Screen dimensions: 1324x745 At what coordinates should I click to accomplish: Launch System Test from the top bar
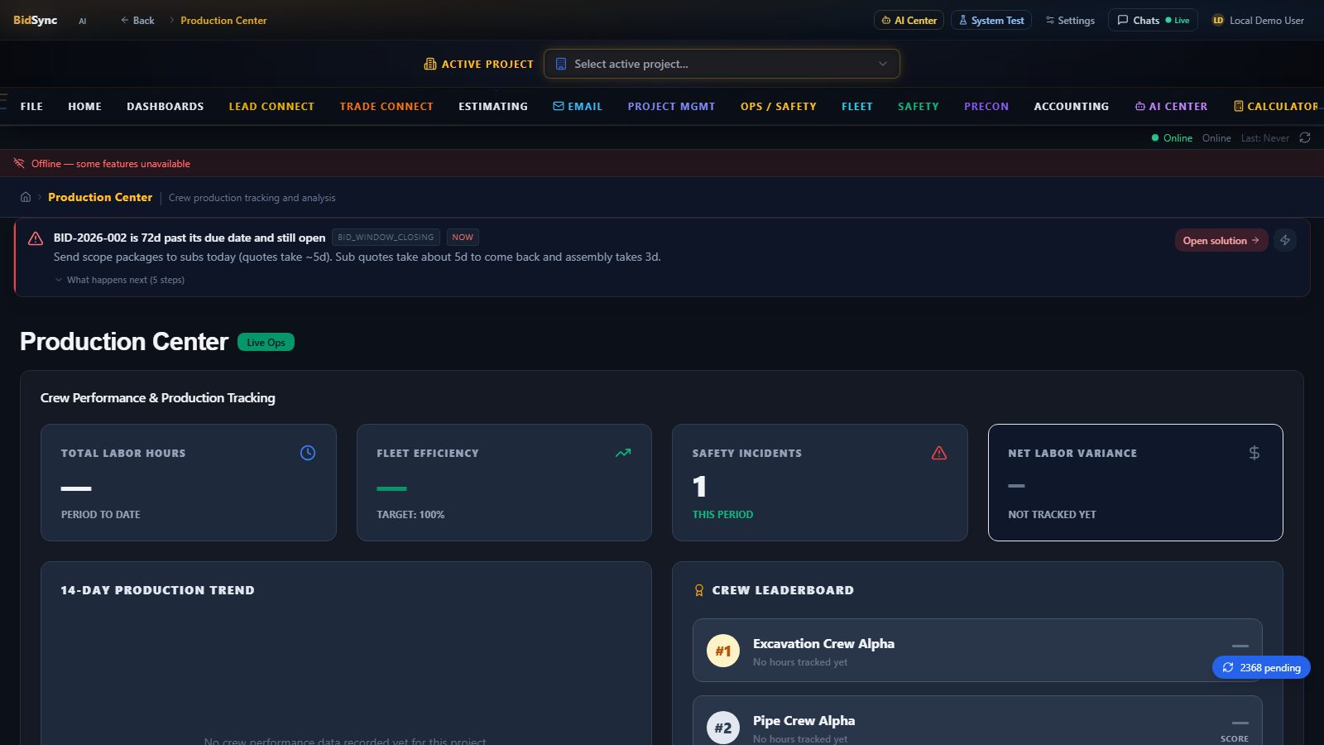tap(991, 21)
